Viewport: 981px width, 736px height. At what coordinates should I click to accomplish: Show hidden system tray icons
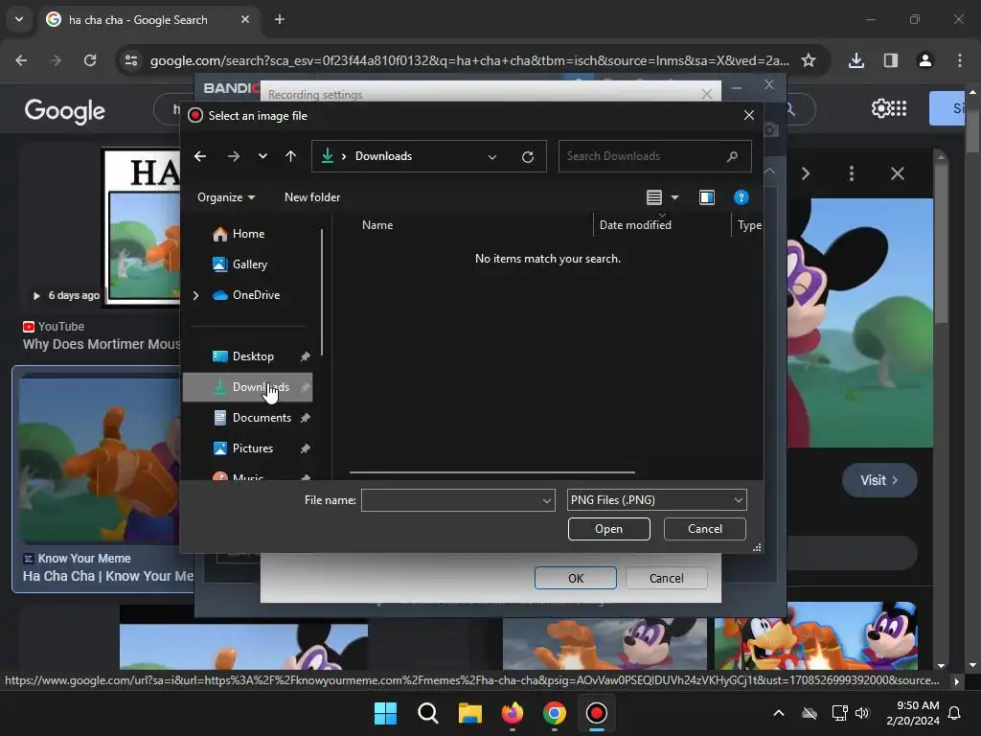tap(779, 713)
